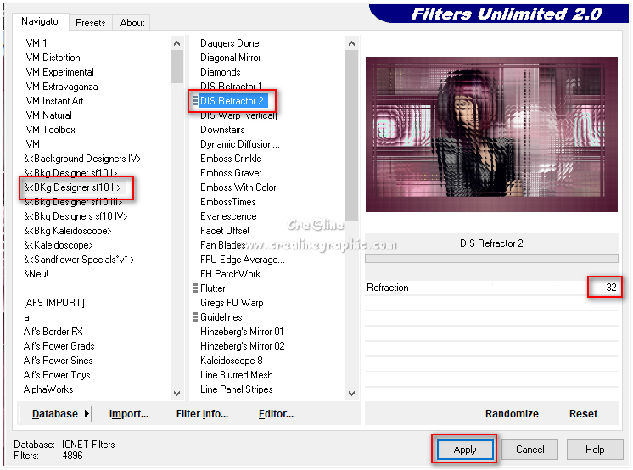Open the Filter Info... dialog
The image size is (633, 470).
click(x=202, y=414)
